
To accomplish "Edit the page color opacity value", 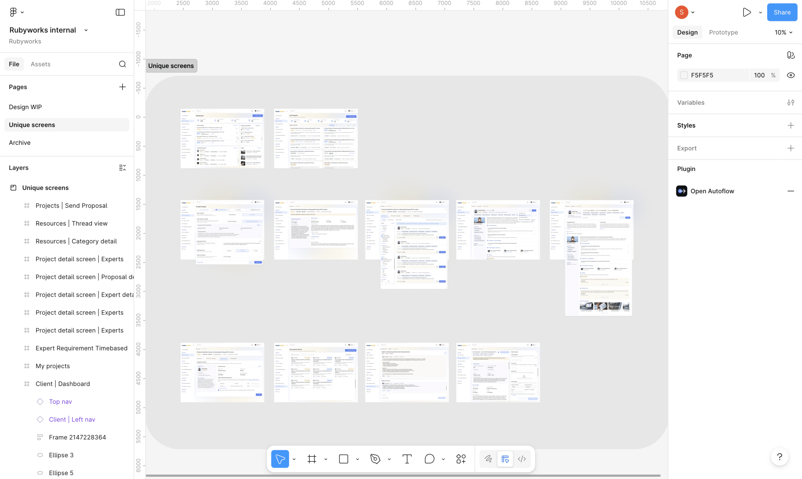I will [x=759, y=75].
